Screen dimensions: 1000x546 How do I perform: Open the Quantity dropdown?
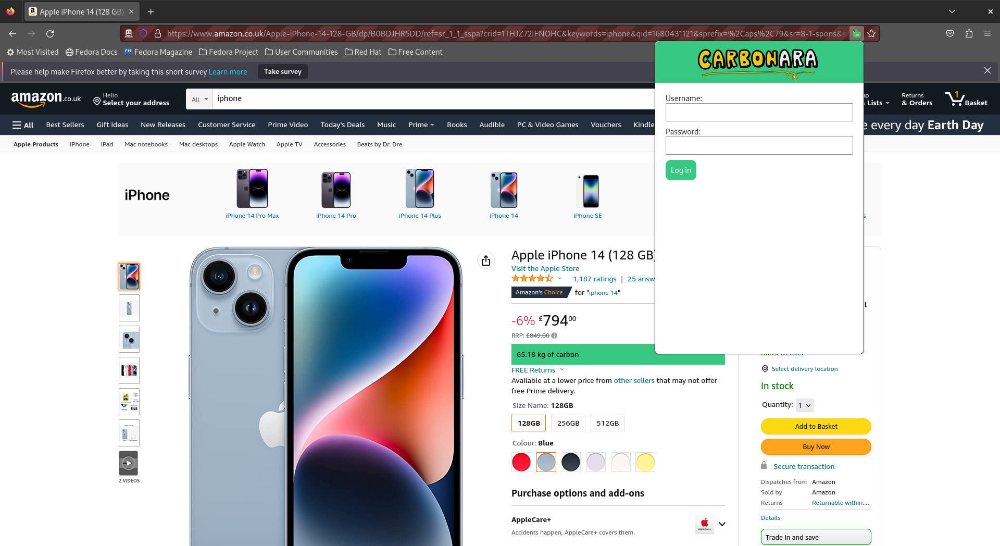pyautogui.click(x=804, y=405)
